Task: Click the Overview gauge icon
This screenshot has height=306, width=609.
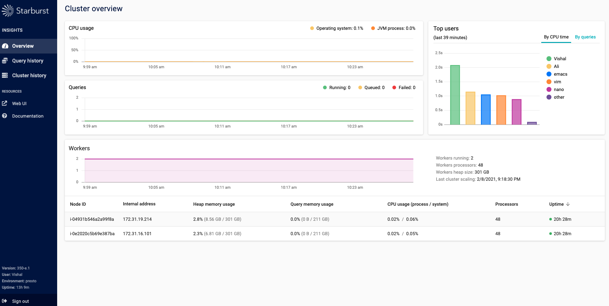Action: 5,46
